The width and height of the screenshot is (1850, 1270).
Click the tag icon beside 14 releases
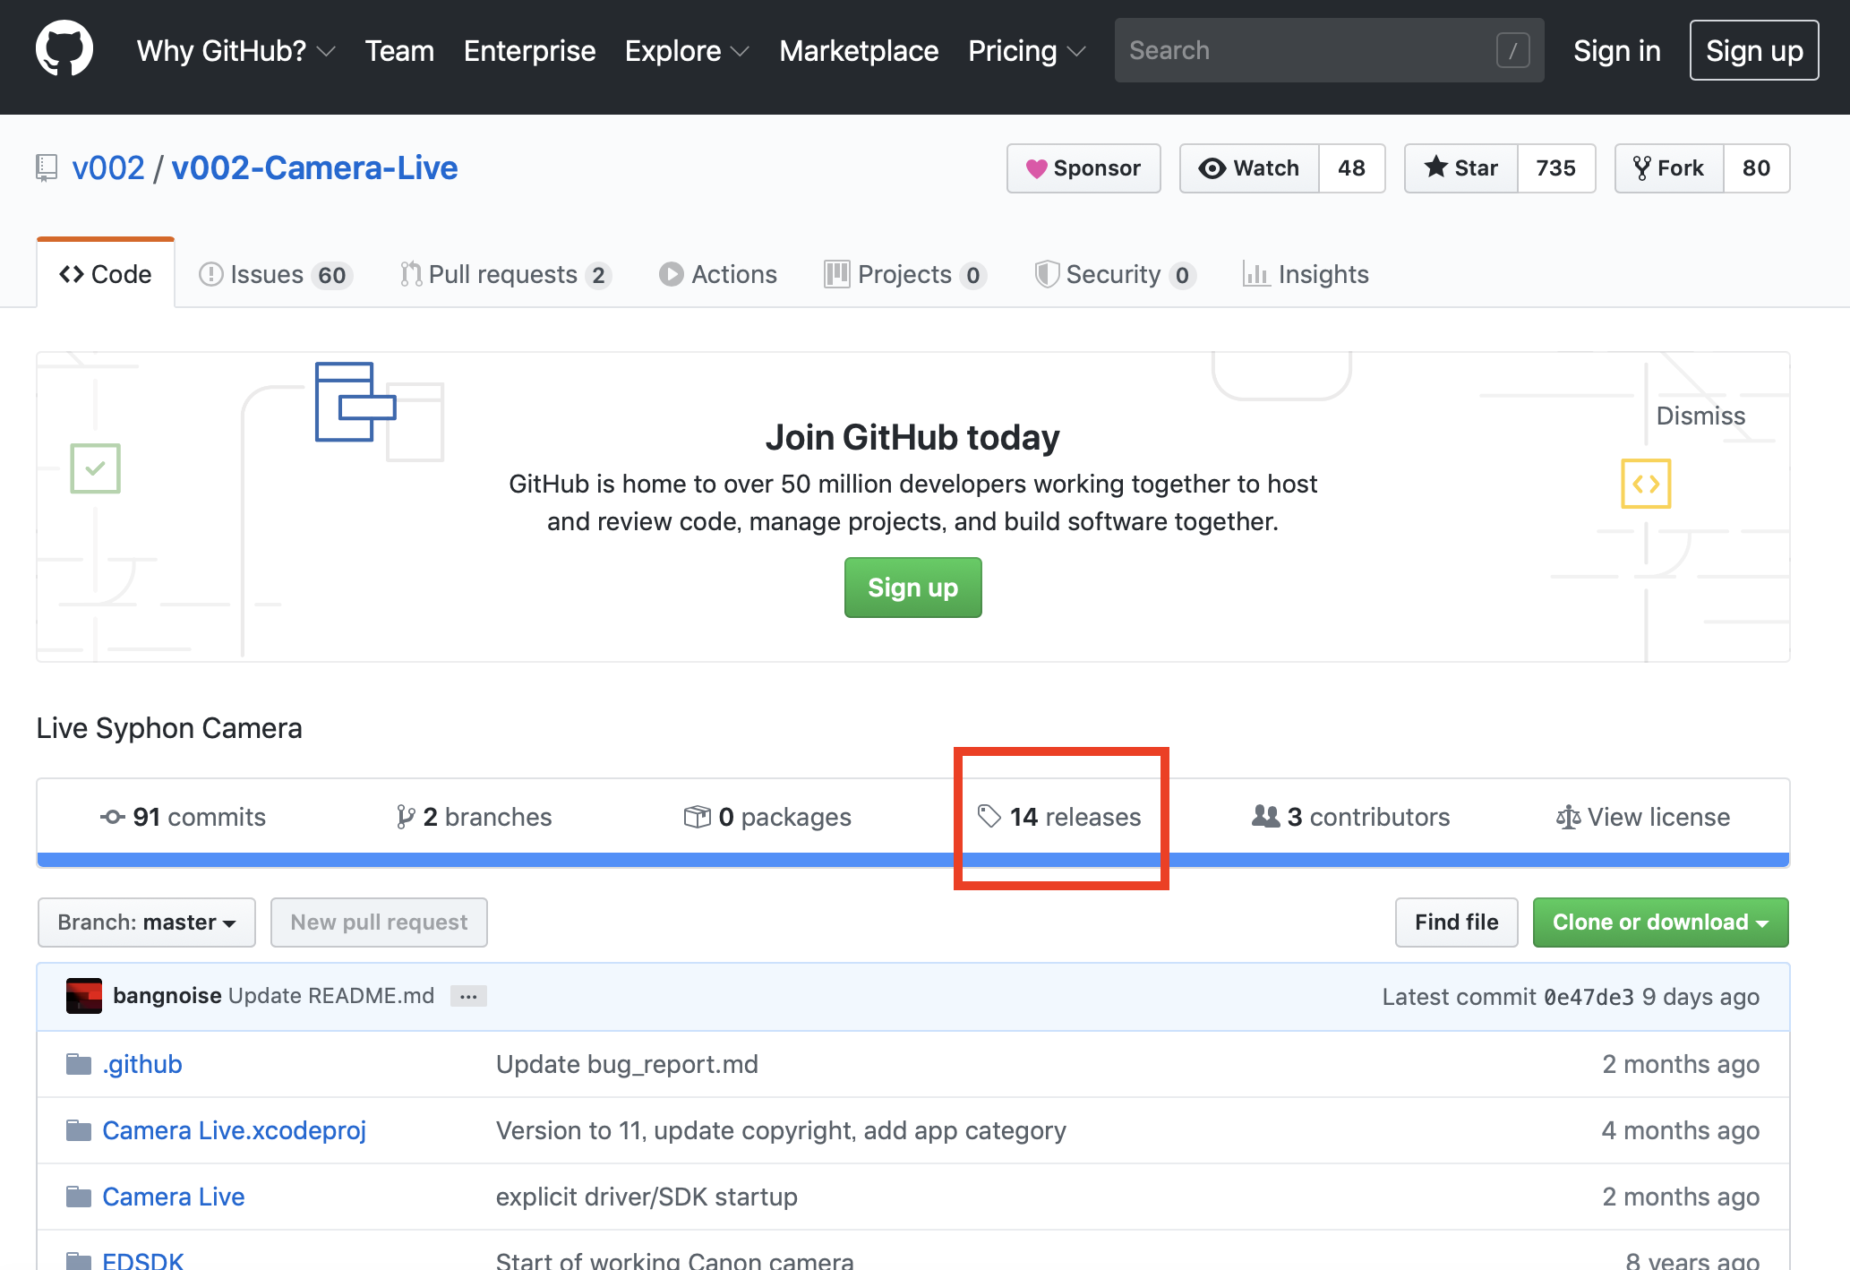[x=989, y=816]
